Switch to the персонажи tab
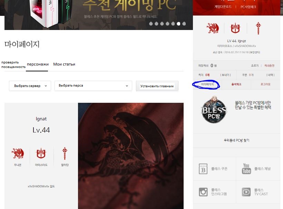 (38, 64)
